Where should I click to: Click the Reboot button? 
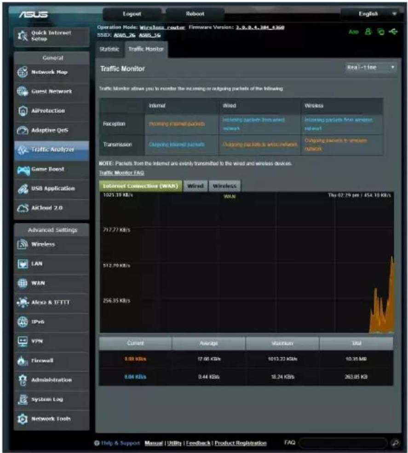[x=195, y=14]
